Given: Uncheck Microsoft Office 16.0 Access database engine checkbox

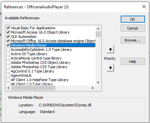Looking at the screenshot, I should [x=8, y=41].
